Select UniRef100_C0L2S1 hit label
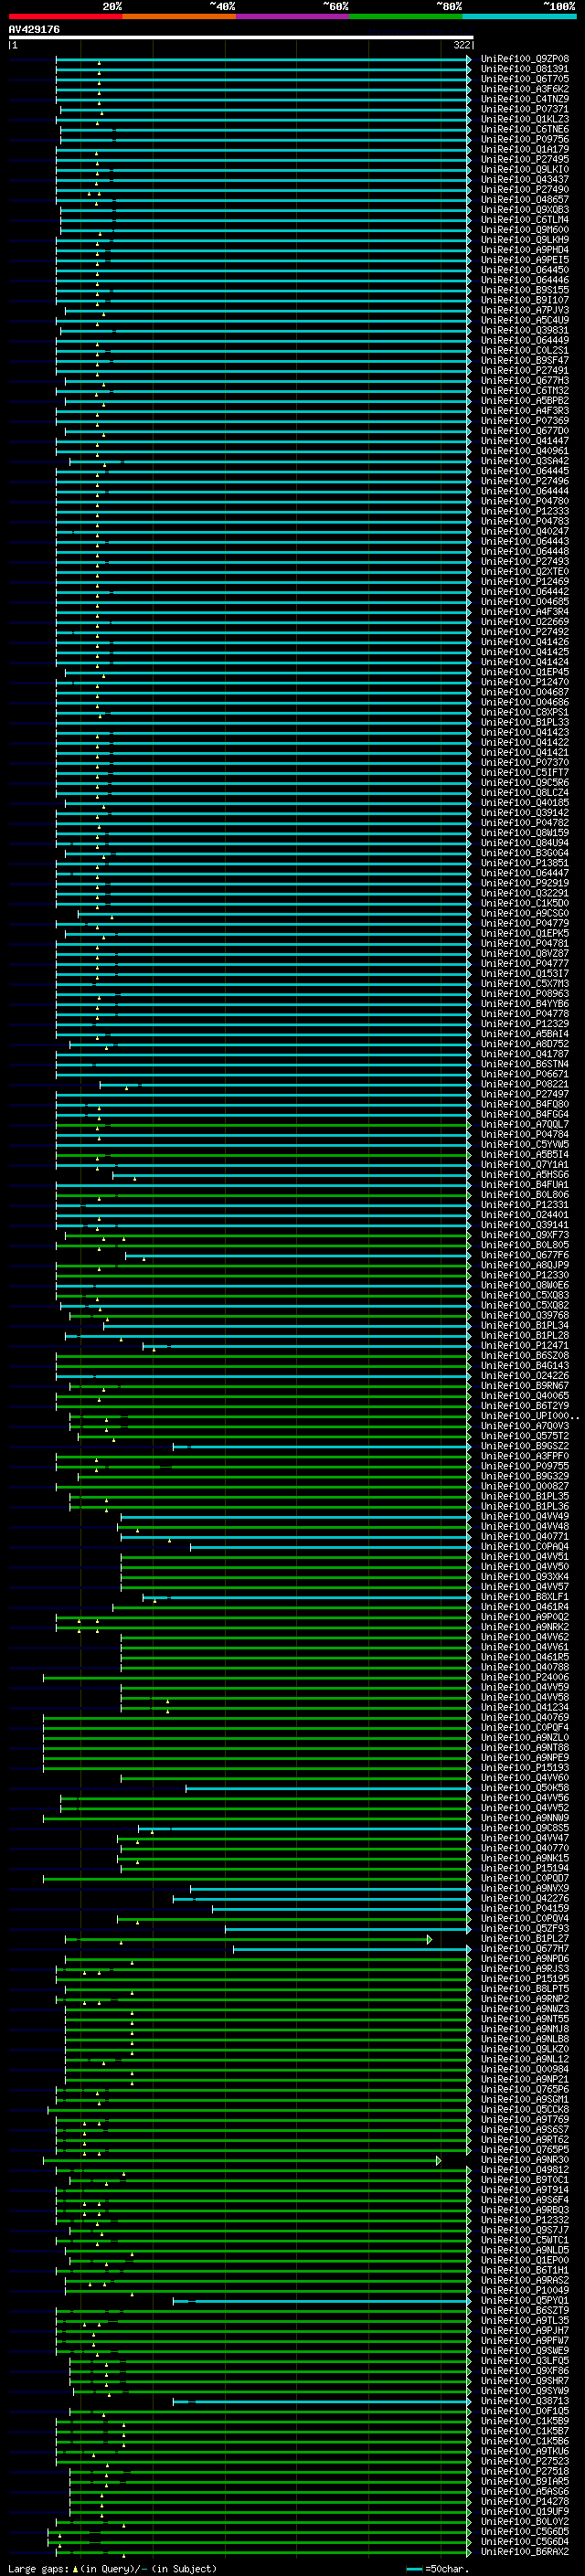Screen dimensions: 585x2576 click(524, 351)
